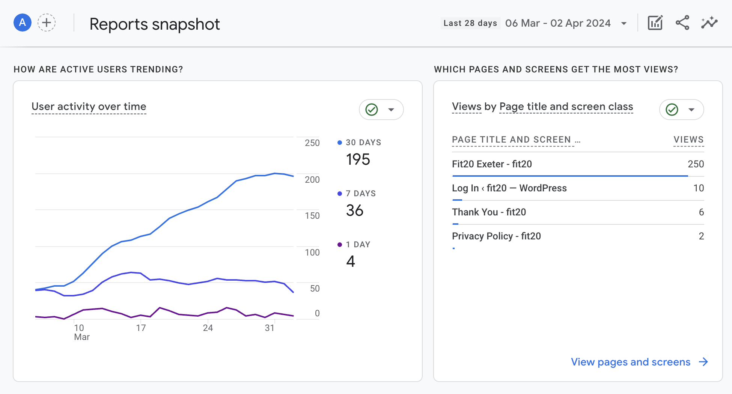Open dropdown arrow on User activity card

[391, 110]
